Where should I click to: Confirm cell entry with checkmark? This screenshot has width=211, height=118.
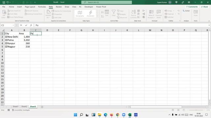click(26, 25)
